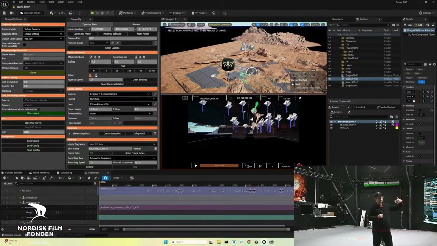Click the Camera to Home button
This screenshot has height=246, width=437.
[x=82, y=34]
